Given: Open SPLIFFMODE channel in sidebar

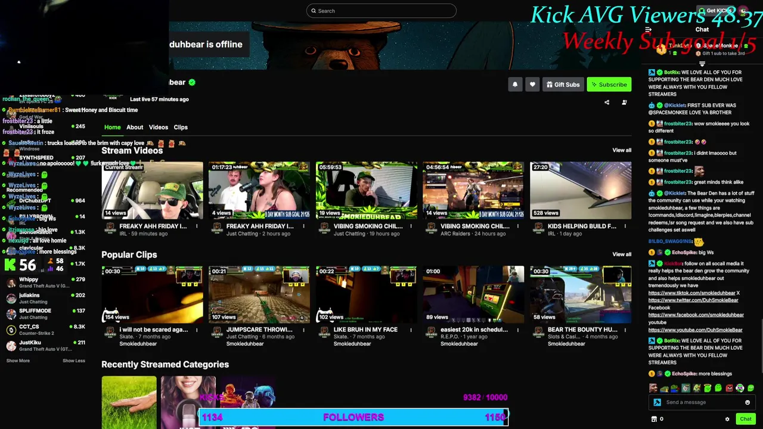Looking at the screenshot, I should (x=45, y=313).
